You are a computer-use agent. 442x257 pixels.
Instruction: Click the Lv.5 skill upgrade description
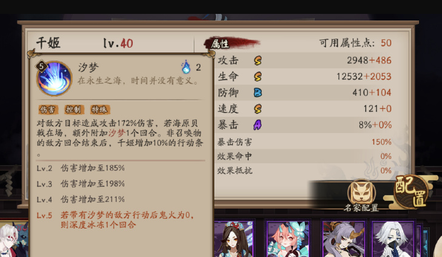(115, 220)
